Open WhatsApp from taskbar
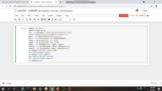Viewport: 162px width, 91px height. [x=58, y=89]
